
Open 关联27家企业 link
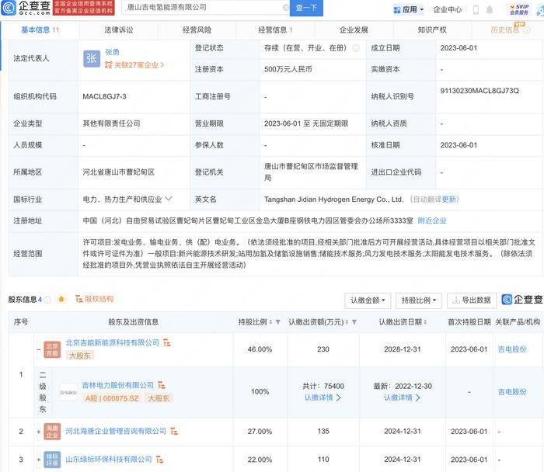coord(134,65)
